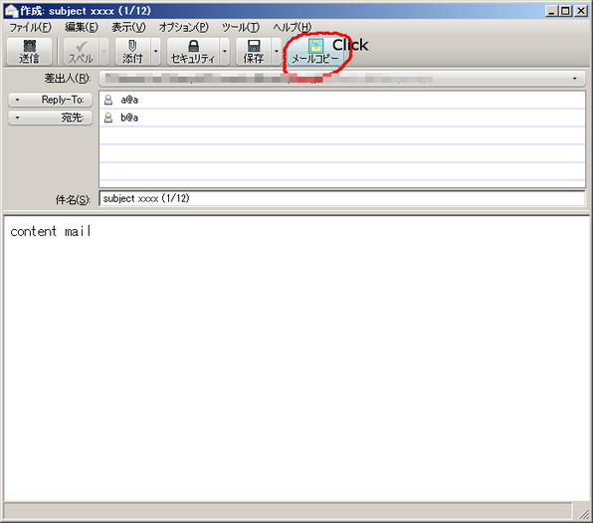This screenshot has height=523, width=593.
Task: Click the メールコピー mail copy icon
Action: (x=315, y=46)
